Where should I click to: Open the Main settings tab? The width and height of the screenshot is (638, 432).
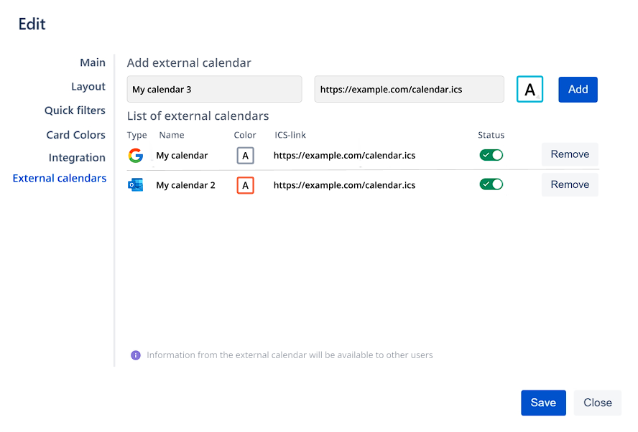point(93,63)
